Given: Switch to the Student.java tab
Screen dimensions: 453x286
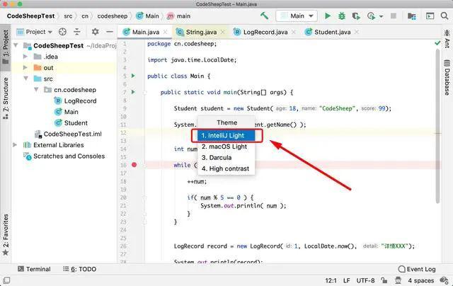Looking at the screenshot, I should click(x=332, y=32).
